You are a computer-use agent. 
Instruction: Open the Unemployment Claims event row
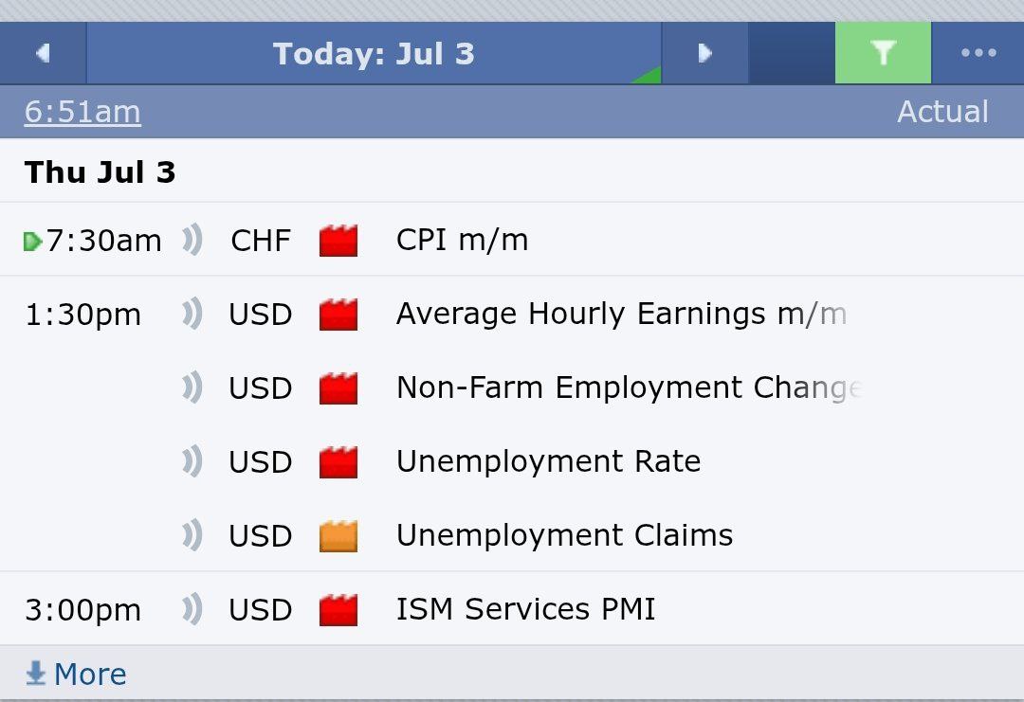point(512,535)
